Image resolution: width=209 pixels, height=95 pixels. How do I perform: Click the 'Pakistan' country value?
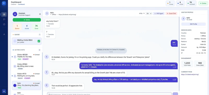tap(203, 33)
